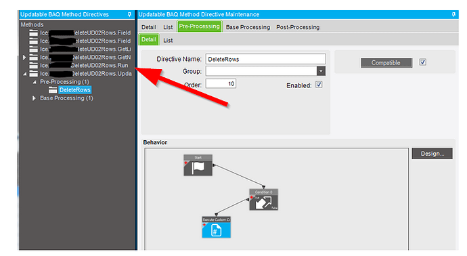The height and width of the screenshot is (256, 467).
Task: Click folder icon of DeleteUD02Rows.GetLi method
Action: (33, 49)
